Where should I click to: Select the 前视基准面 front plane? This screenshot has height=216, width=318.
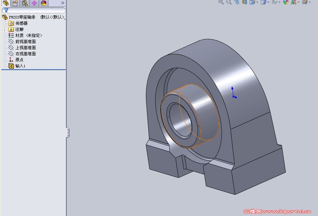[22, 42]
